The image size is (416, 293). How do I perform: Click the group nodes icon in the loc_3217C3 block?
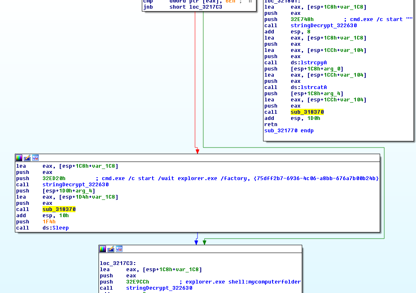pos(119,249)
